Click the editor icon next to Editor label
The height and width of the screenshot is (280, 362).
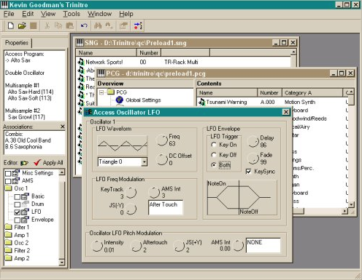click(24, 163)
